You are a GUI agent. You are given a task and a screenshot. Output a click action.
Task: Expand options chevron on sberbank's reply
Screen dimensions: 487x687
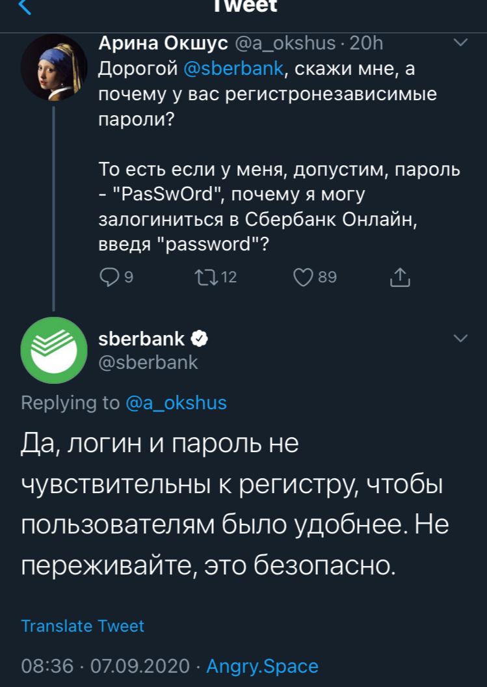click(460, 338)
